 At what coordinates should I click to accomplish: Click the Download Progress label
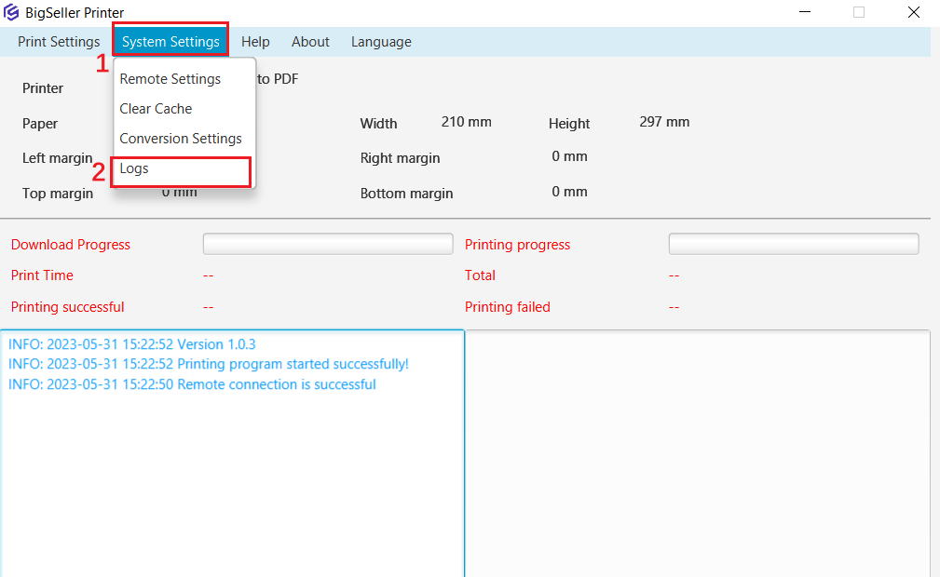[71, 245]
